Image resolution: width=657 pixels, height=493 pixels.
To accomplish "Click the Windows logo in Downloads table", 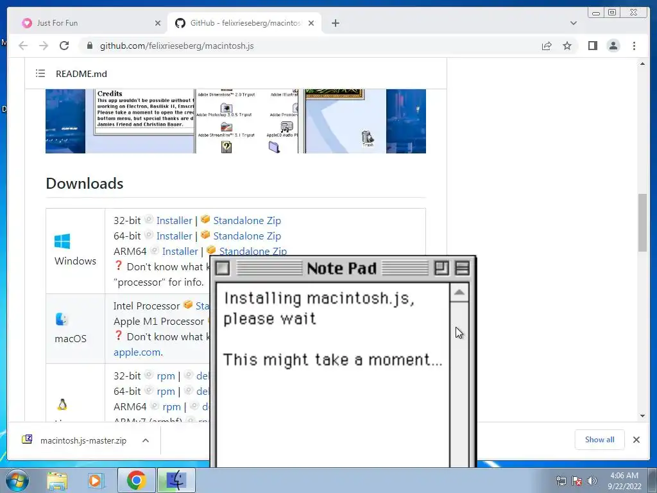I will [x=62, y=241].
